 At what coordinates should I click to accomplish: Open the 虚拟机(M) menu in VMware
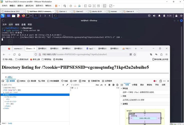pos(29,6)
